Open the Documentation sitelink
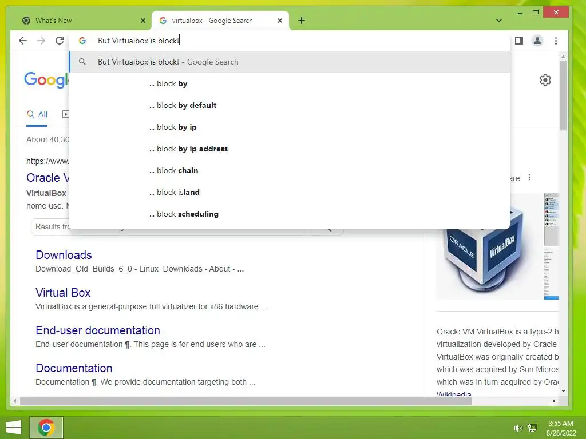The width and height of the screenshot is (586, 439). pos(74,368)
